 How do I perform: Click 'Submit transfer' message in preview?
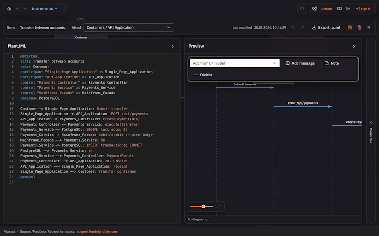[245, 84]
